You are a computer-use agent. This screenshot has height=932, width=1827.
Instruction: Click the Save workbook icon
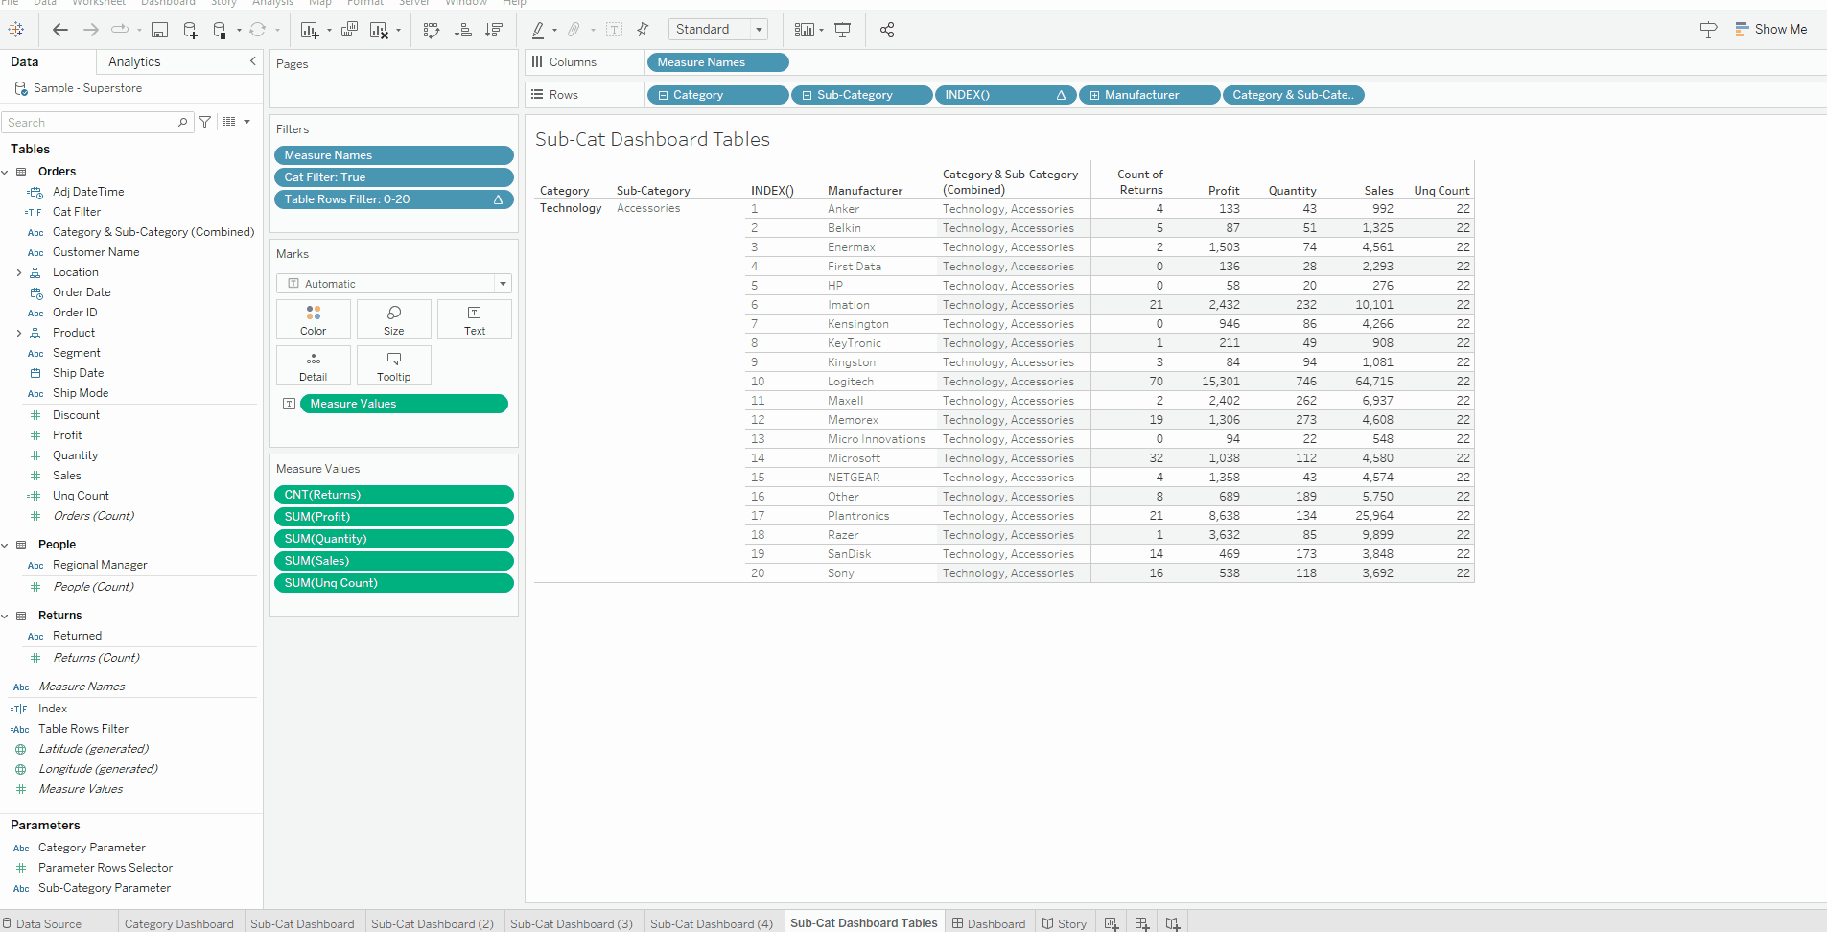[160, 30]
